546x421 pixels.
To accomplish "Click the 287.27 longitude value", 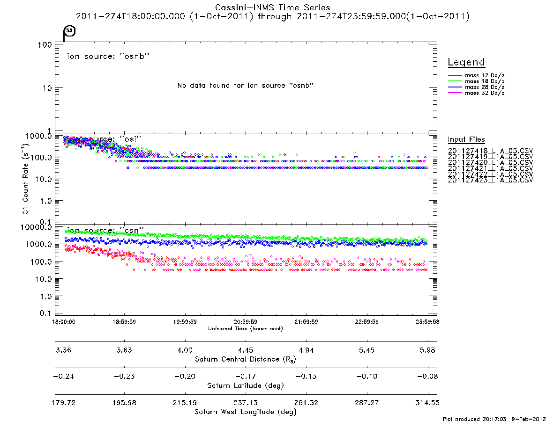I will point(366,403).
